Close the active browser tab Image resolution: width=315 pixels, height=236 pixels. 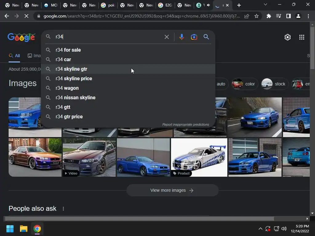click(227, 5)
